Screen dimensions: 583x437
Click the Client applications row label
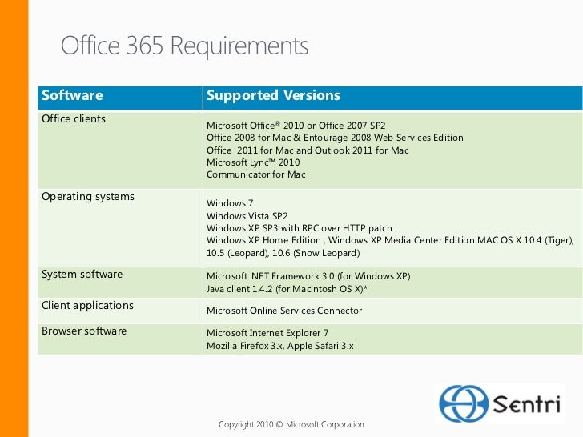[88, 306]
